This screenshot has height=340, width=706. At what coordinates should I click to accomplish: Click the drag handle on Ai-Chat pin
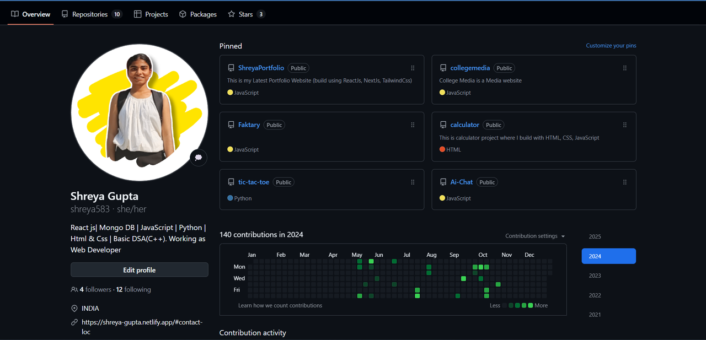(625, 182)
